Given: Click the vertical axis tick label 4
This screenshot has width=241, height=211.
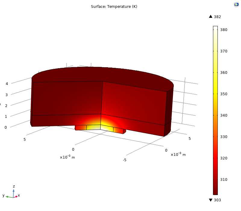Looking at the screenshot, I should [x=7, y=84].
